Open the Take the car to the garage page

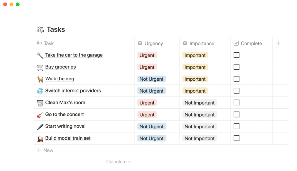point(74,55)
